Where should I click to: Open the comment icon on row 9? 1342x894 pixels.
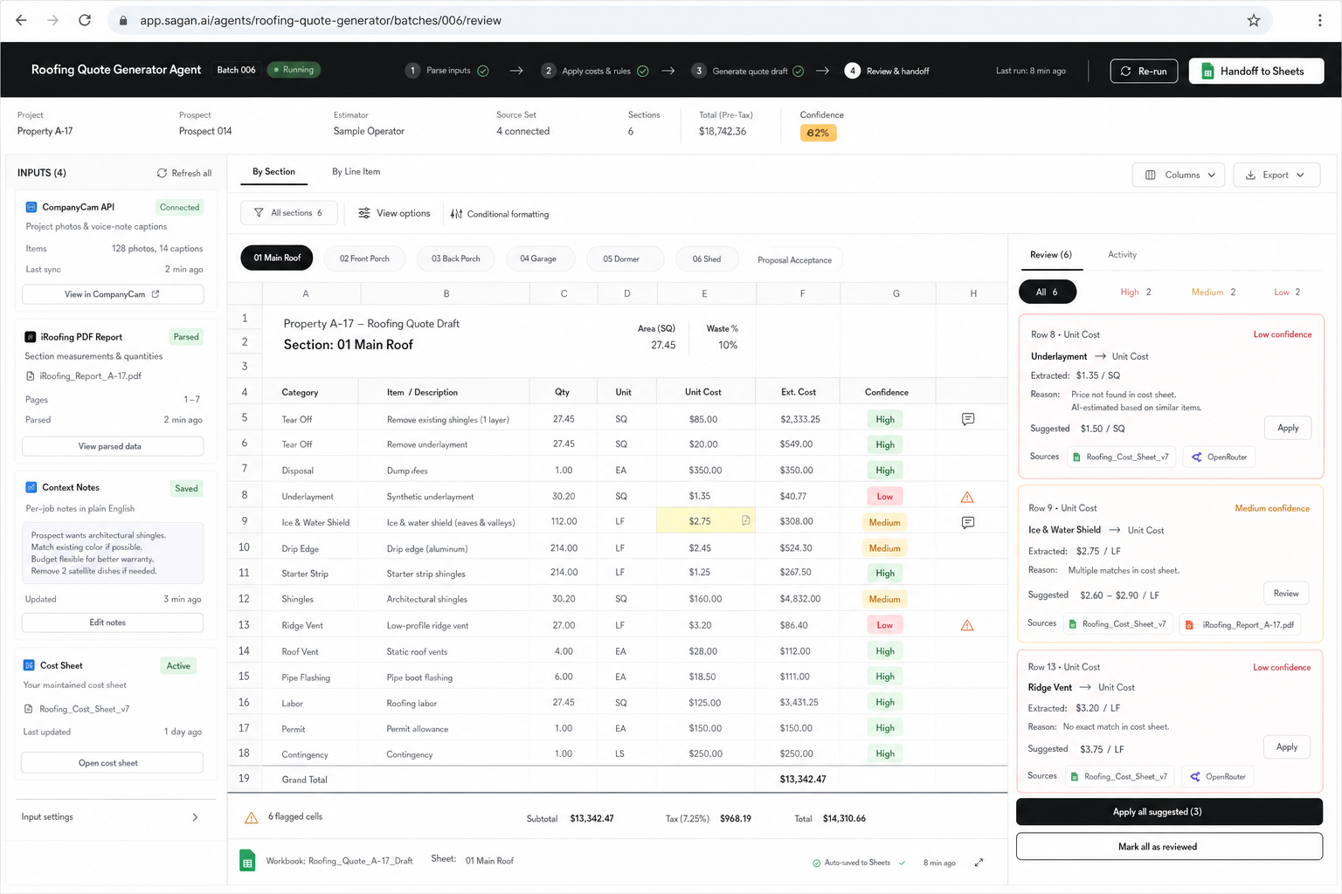(x=968, y=522)
